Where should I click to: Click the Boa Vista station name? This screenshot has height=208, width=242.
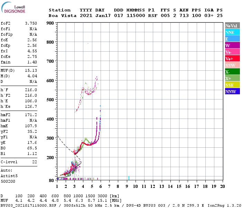pyautogui.click(x=63, y=16)
